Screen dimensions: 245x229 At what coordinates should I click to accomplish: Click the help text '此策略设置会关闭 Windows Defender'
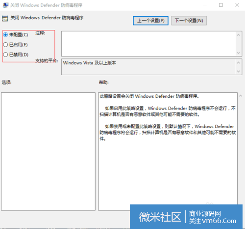[x=149, y=96]
